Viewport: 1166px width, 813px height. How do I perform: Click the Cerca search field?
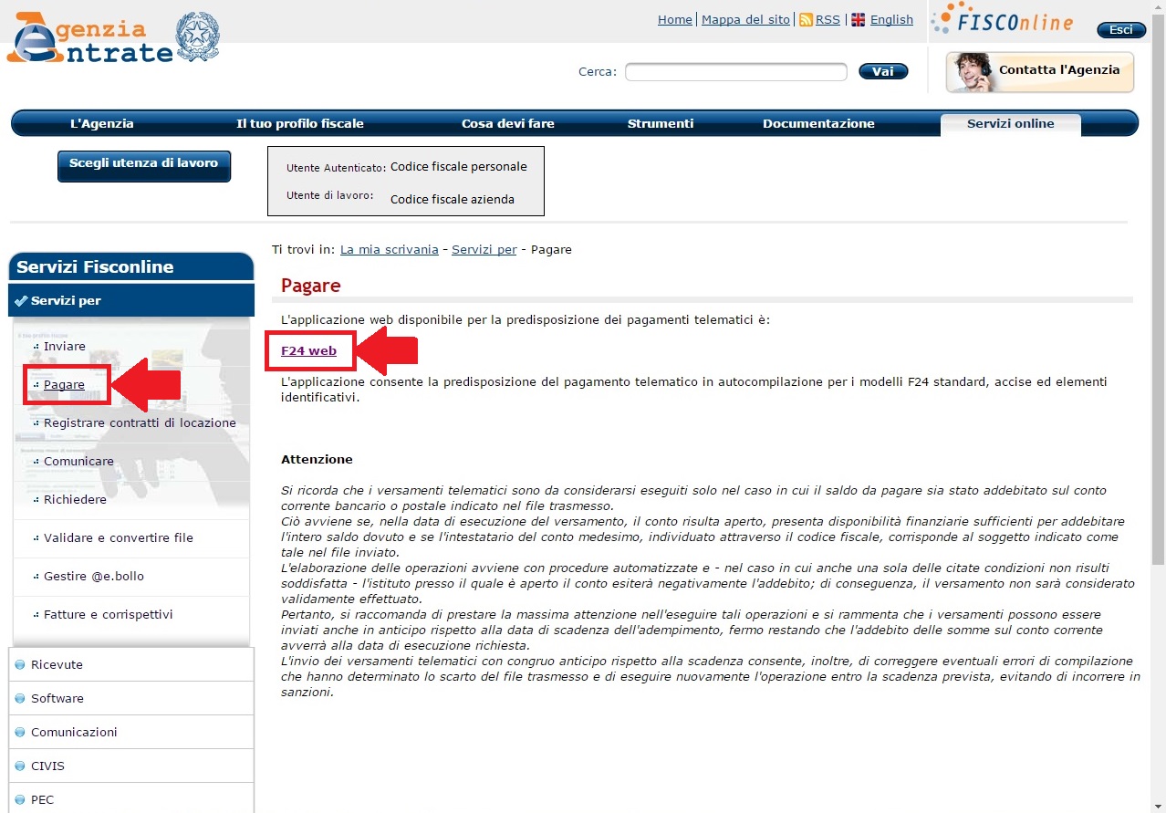pyautogui.click(x=736, y=72)
